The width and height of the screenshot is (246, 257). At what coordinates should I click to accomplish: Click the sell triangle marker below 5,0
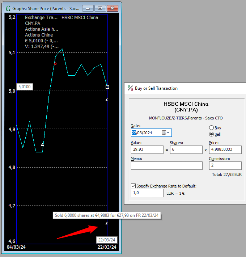(107, 99)
